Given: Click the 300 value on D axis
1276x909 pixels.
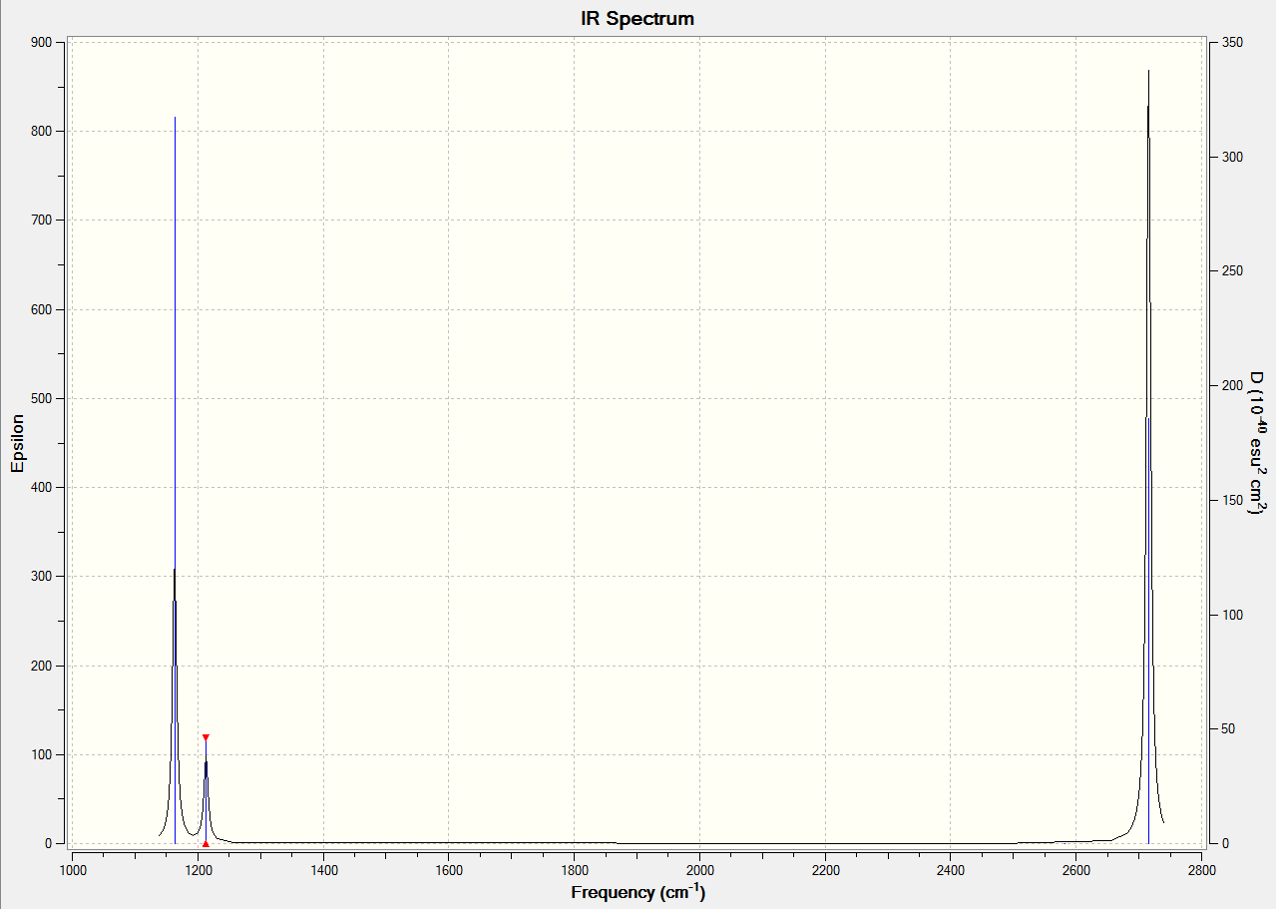Looking at the screenshot, I should [1231, 157].
